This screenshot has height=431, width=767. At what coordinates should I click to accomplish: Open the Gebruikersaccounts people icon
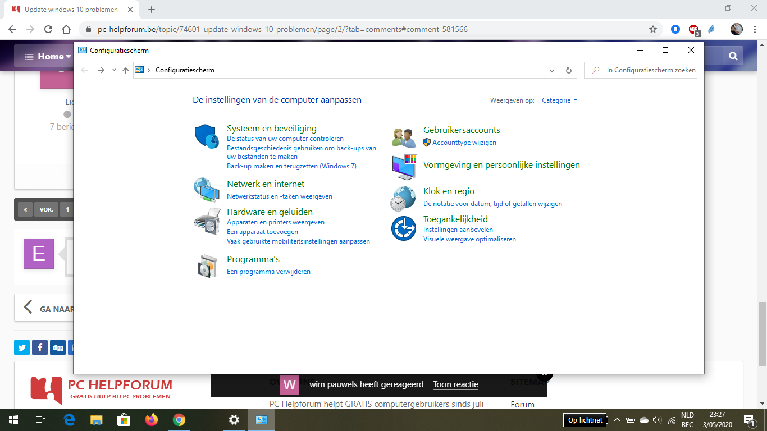coord(404,137)
